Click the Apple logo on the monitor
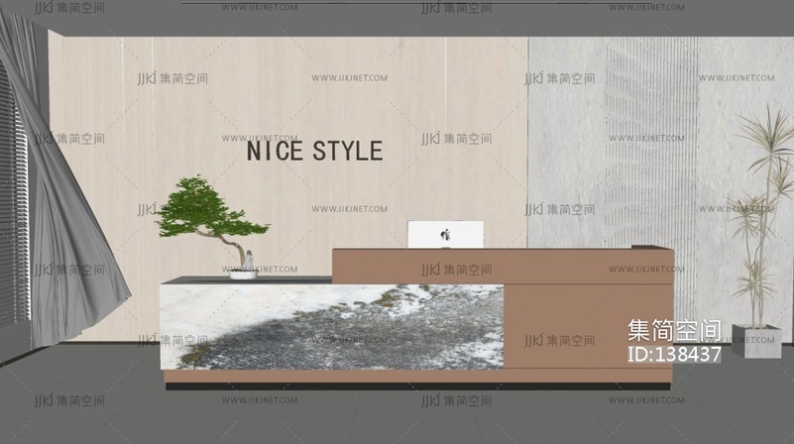 coord(445,235)
